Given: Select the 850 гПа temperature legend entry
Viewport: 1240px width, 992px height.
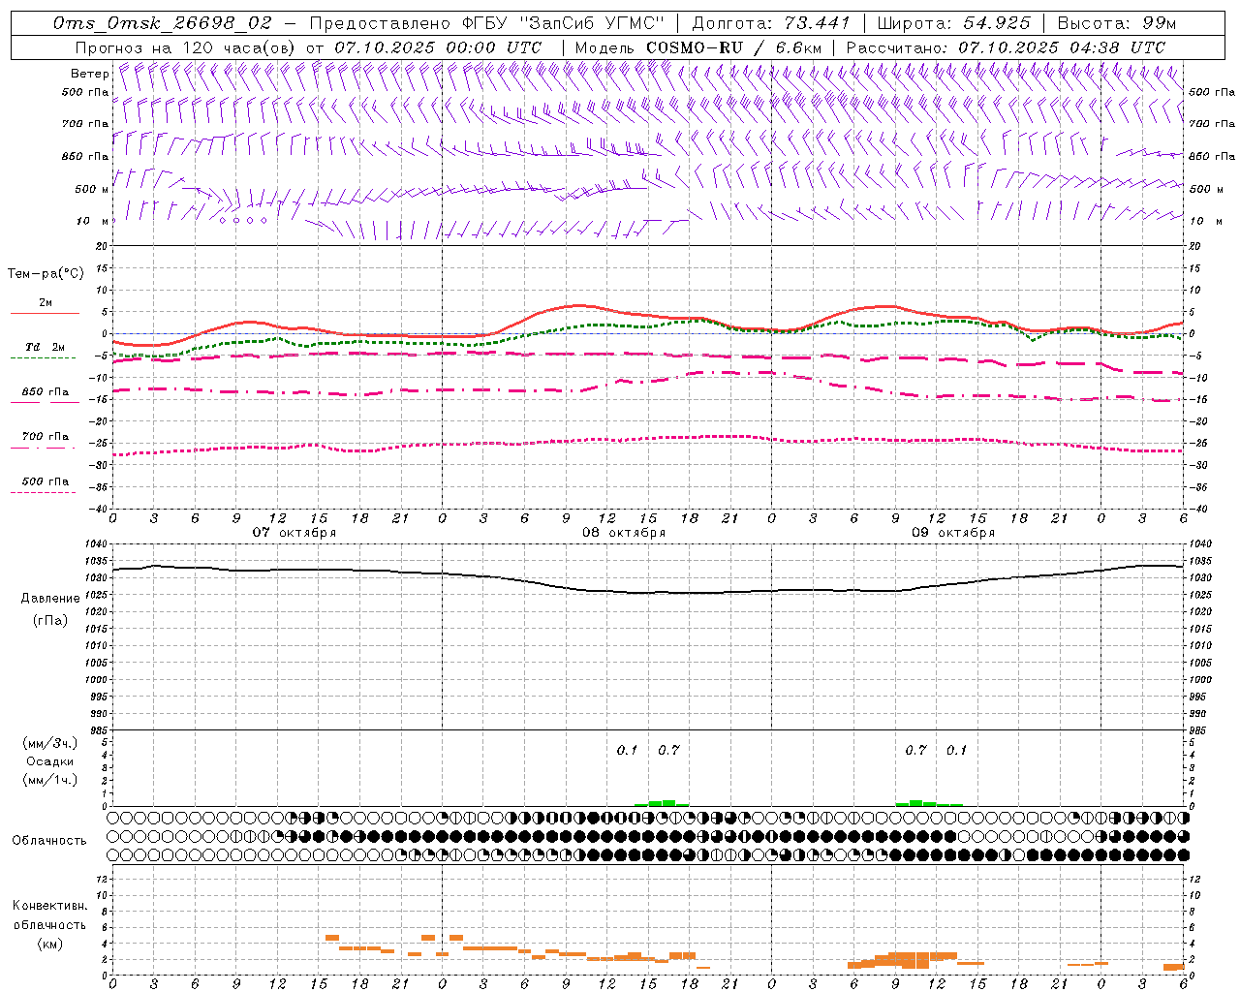Looking at the screenshot, I should coord(46,392).
